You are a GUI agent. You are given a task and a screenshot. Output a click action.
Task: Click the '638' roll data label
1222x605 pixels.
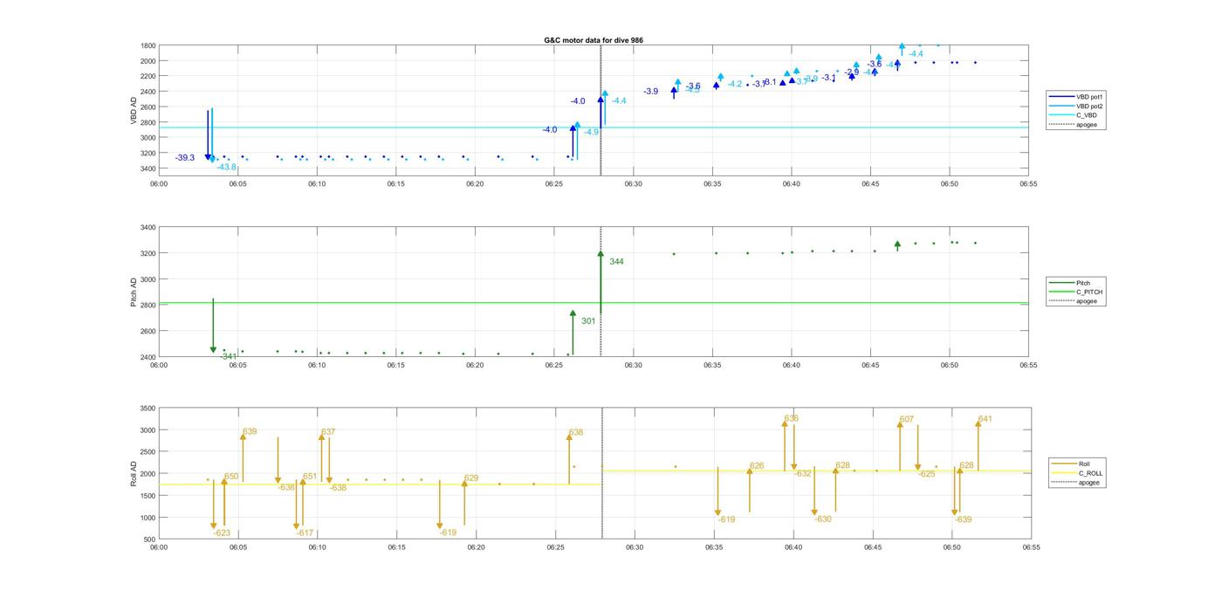tap(576, 432)
